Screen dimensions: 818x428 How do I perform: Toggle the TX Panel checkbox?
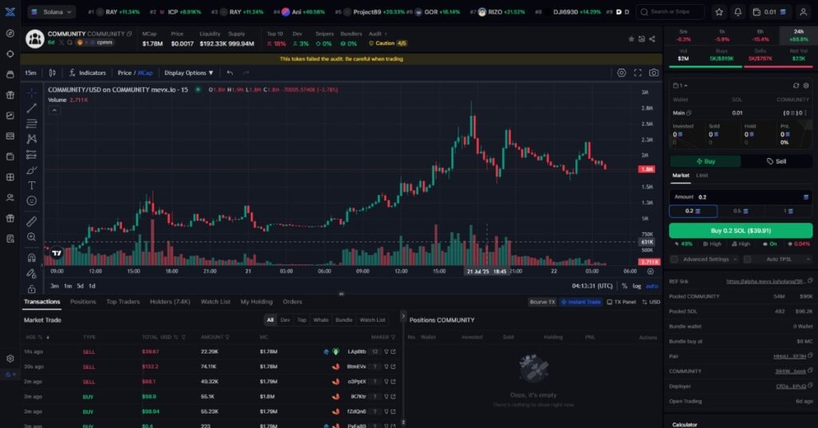[x=621, y=302]
